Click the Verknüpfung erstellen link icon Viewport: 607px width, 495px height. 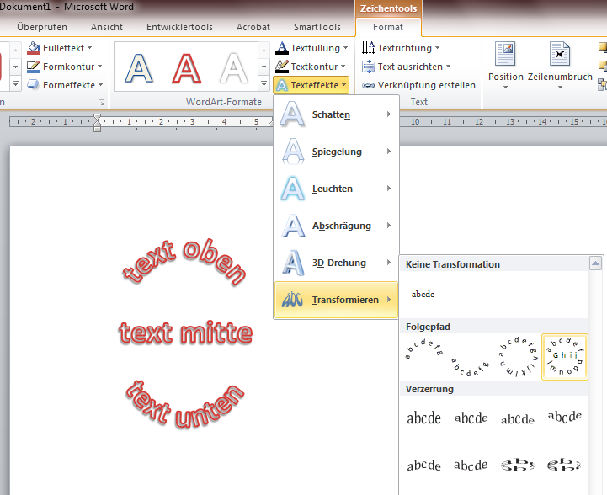[369, 85]
